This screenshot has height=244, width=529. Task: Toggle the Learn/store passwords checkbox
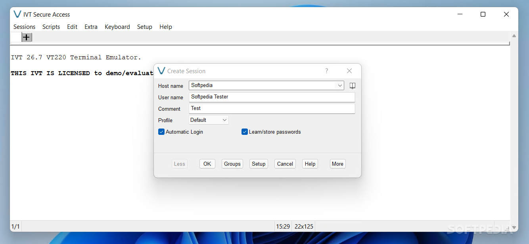[x=245, y=132]
